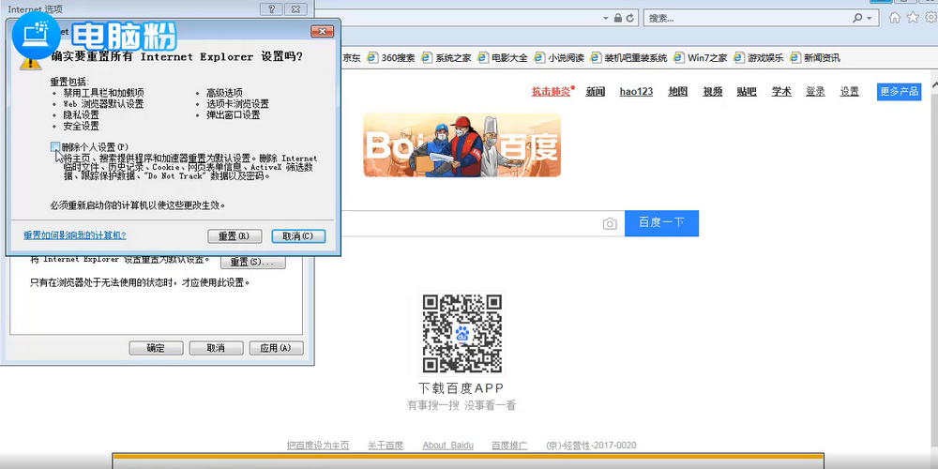This screenshot has height=469, width=938.
Task: Click the 重置(S)... button in Internet 选项
Action: point(253,263)
